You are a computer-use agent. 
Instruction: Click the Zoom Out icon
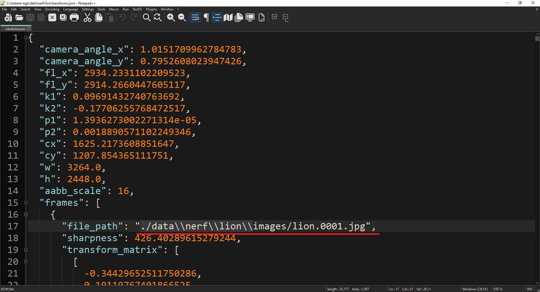coord(182,17)
